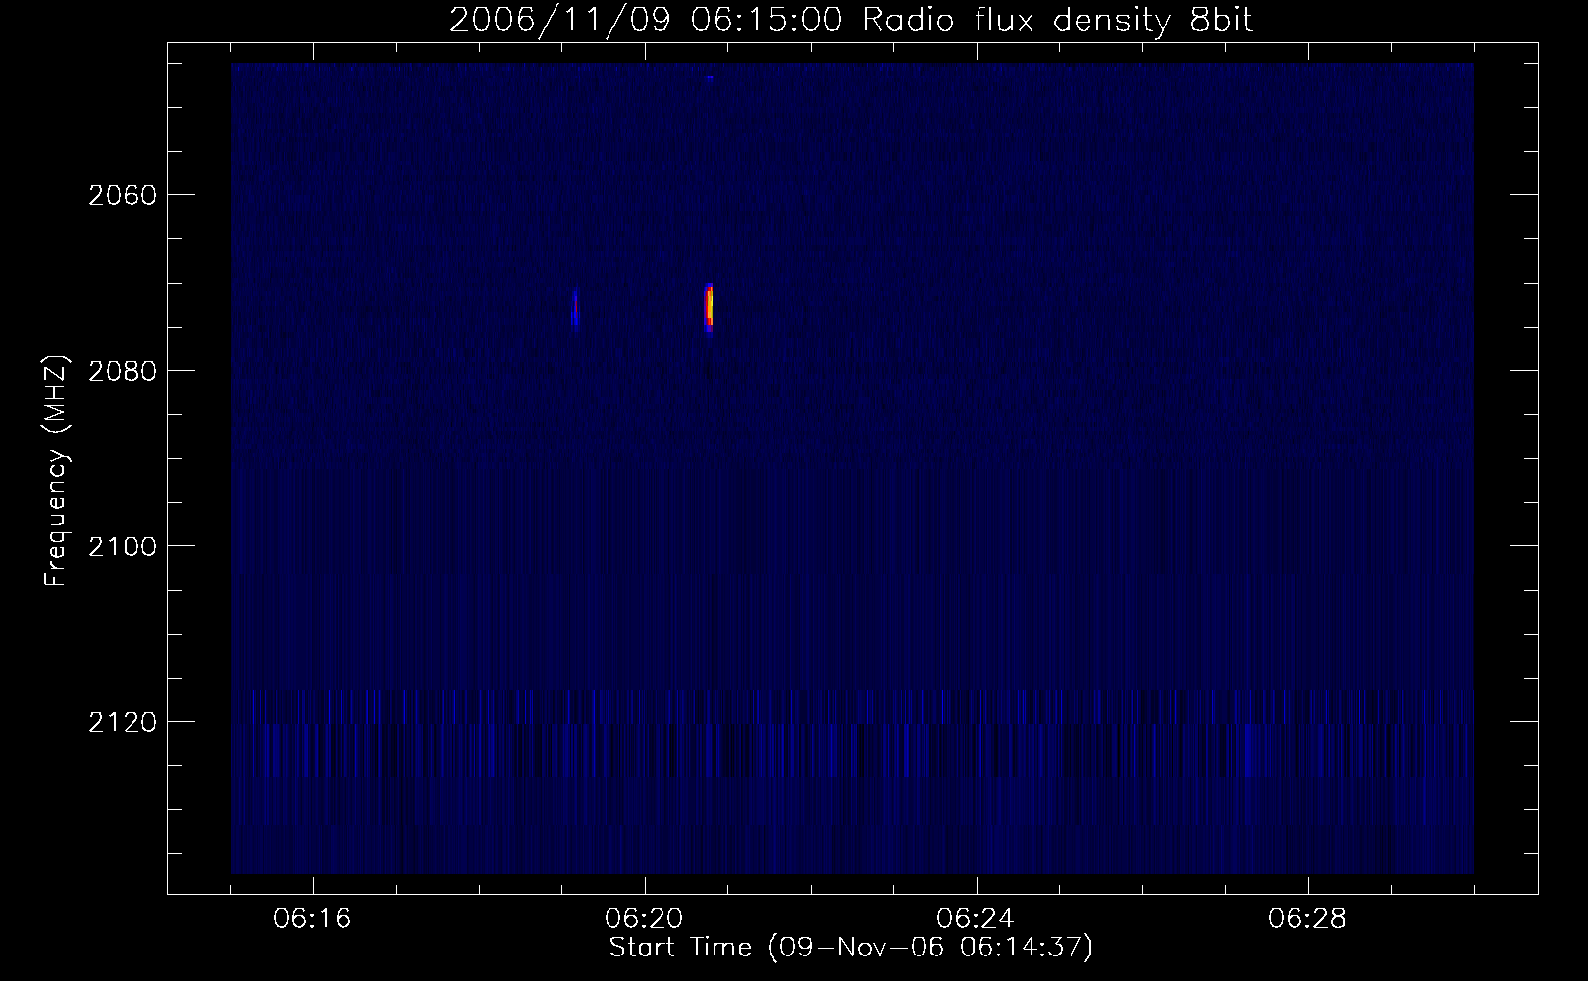Image resolution: width=1588 pixels, height=981 pixels.
Task: Click the 2100 frequency tick label
Action: tap(122, 546)
